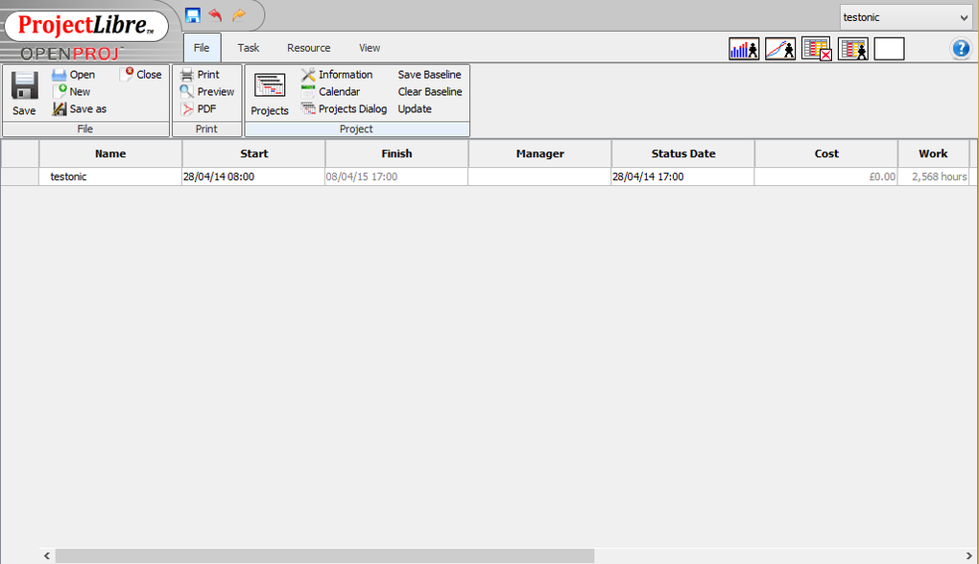
Task: Switch to the Task tab
Action: tap(248, 47)
